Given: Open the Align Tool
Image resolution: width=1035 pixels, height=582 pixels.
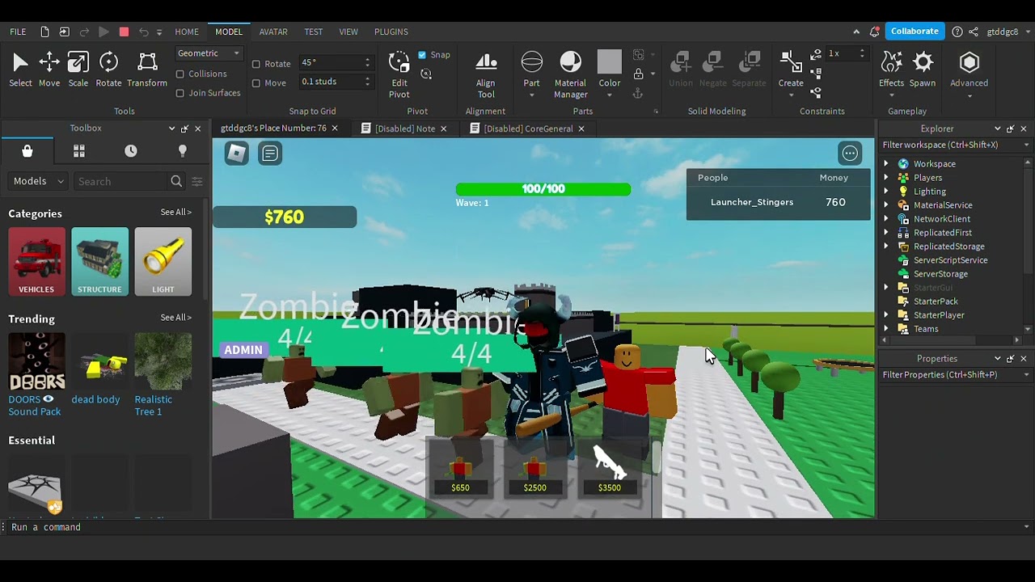Looking at the screenshot, I should (486, 75).
